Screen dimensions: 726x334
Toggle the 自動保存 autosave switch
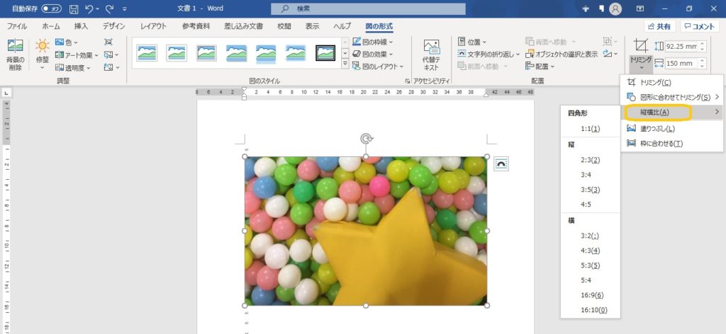pos(51,8)
